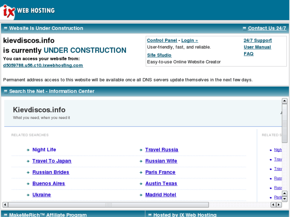
Task: Click the arrow bullet beside Russian Wife
Action: (141, 161)
